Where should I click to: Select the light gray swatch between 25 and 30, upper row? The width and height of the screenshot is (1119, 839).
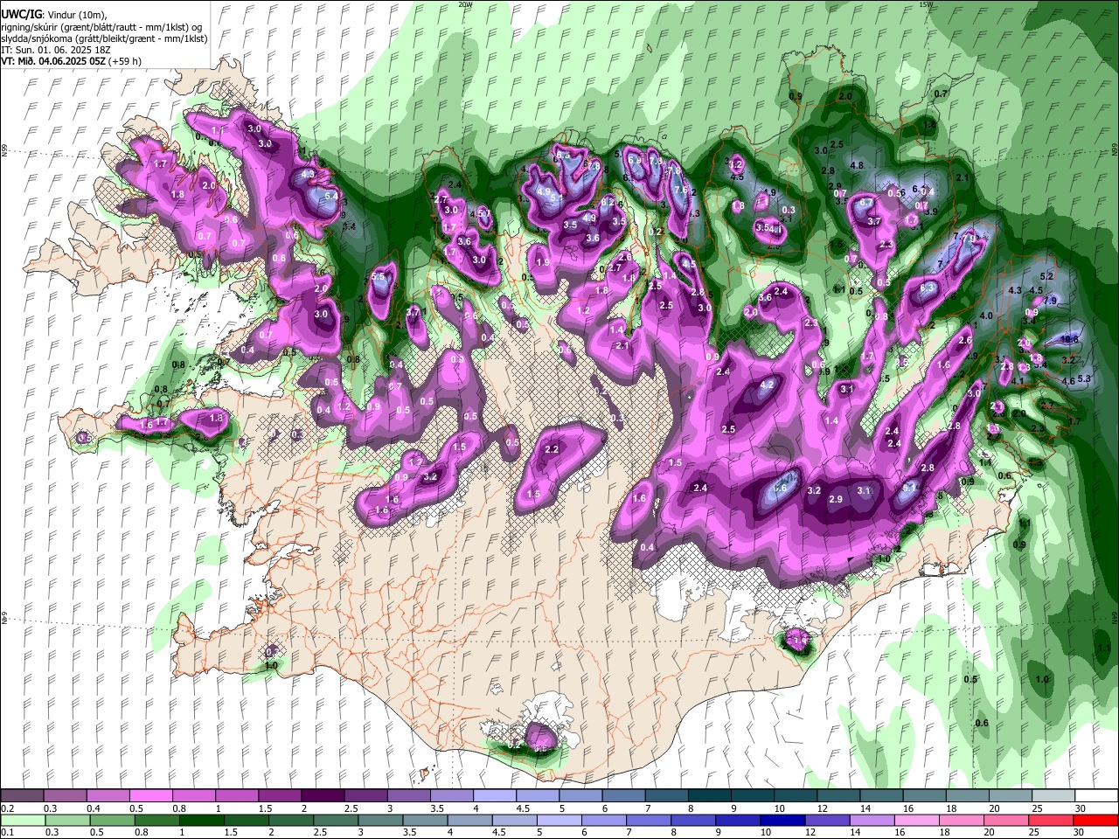(x=1053, y=795)
